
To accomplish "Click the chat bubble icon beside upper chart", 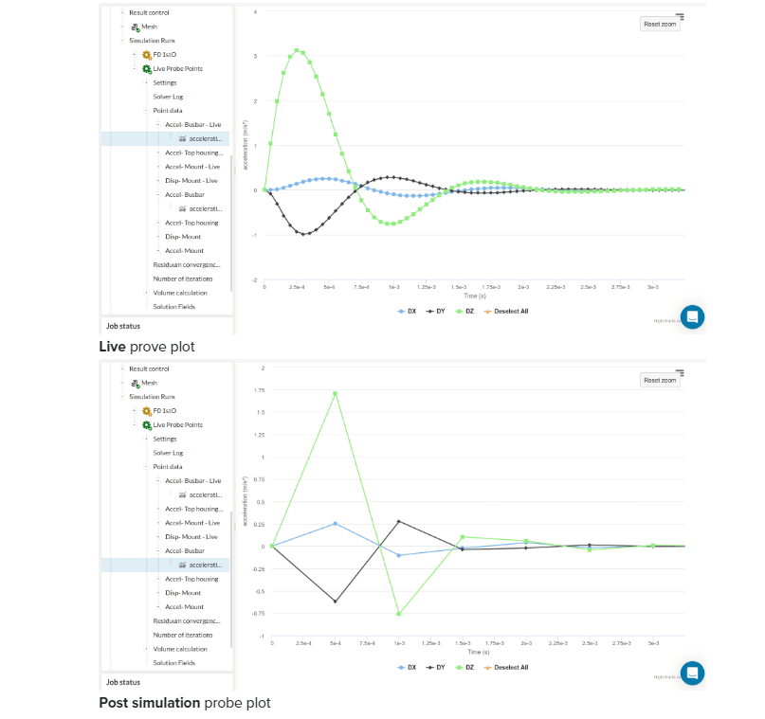I will tap(692, 317).
